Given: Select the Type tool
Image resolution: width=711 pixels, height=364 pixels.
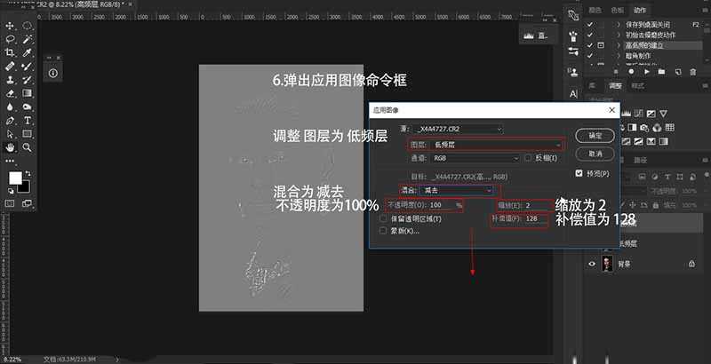Looking at the screenshot, I should (28, 120).
